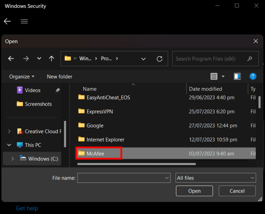Open the view options dropdown arrow
265x214 pixels.
[223, 76]
